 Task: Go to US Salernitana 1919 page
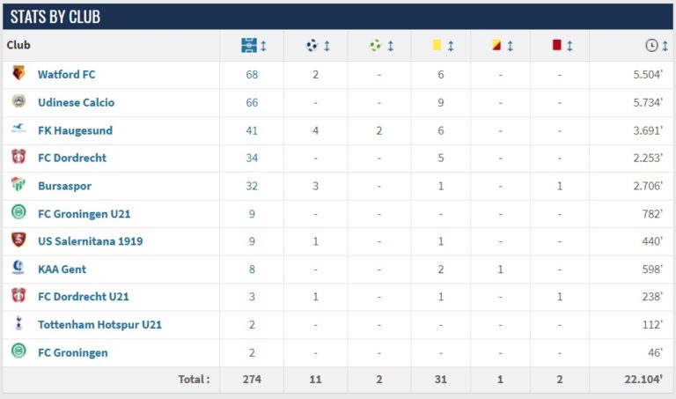(90, 241)
